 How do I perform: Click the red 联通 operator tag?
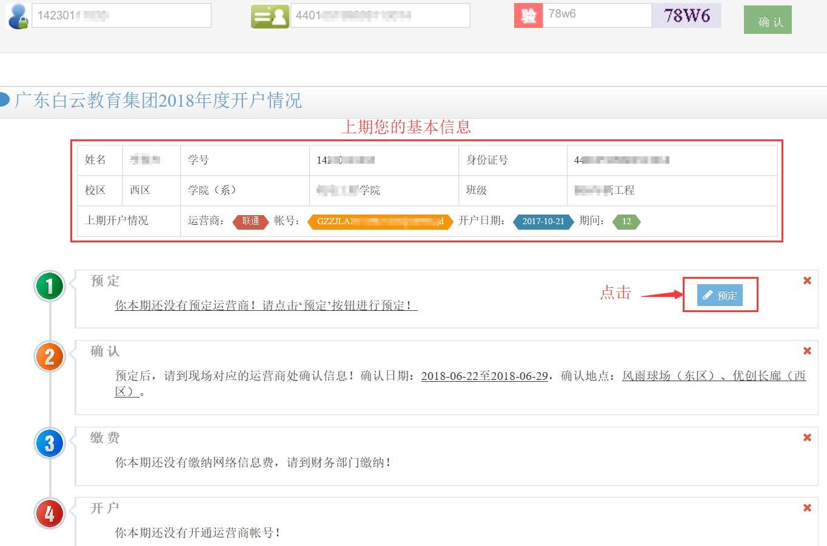250,221
